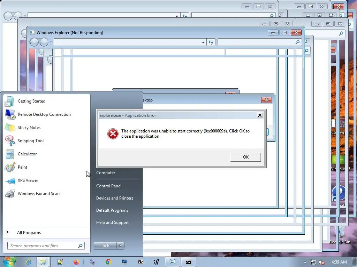Click the Windows Start orb
Screen dimensions: 357x267
[x=9, y=262]
